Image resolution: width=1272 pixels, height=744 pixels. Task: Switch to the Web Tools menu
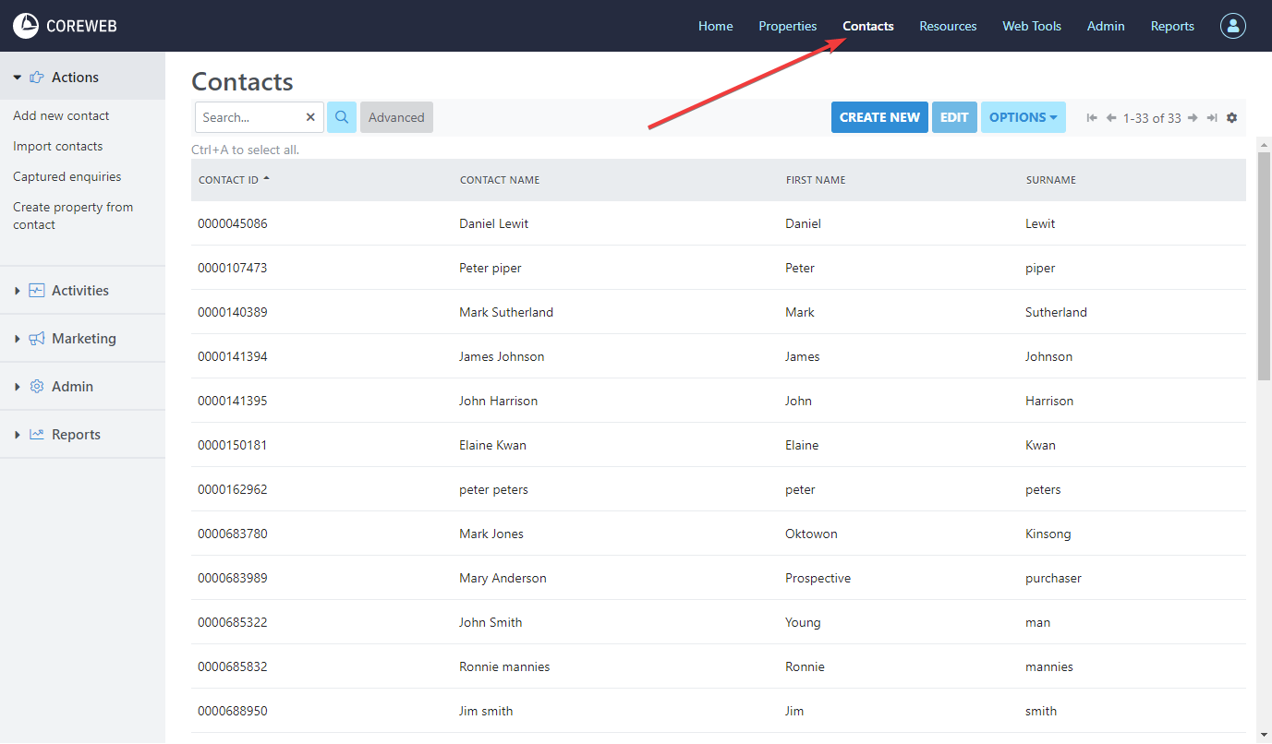1032,26
